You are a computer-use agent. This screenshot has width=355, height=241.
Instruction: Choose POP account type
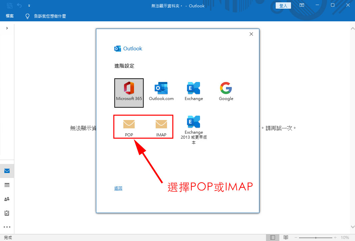point(129,128)
